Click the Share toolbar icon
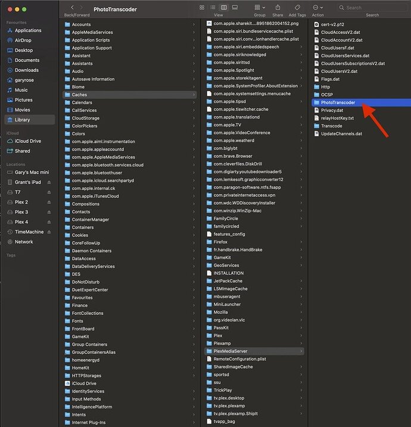The width and height of the screenshot is (411, 427). [278, 7]
